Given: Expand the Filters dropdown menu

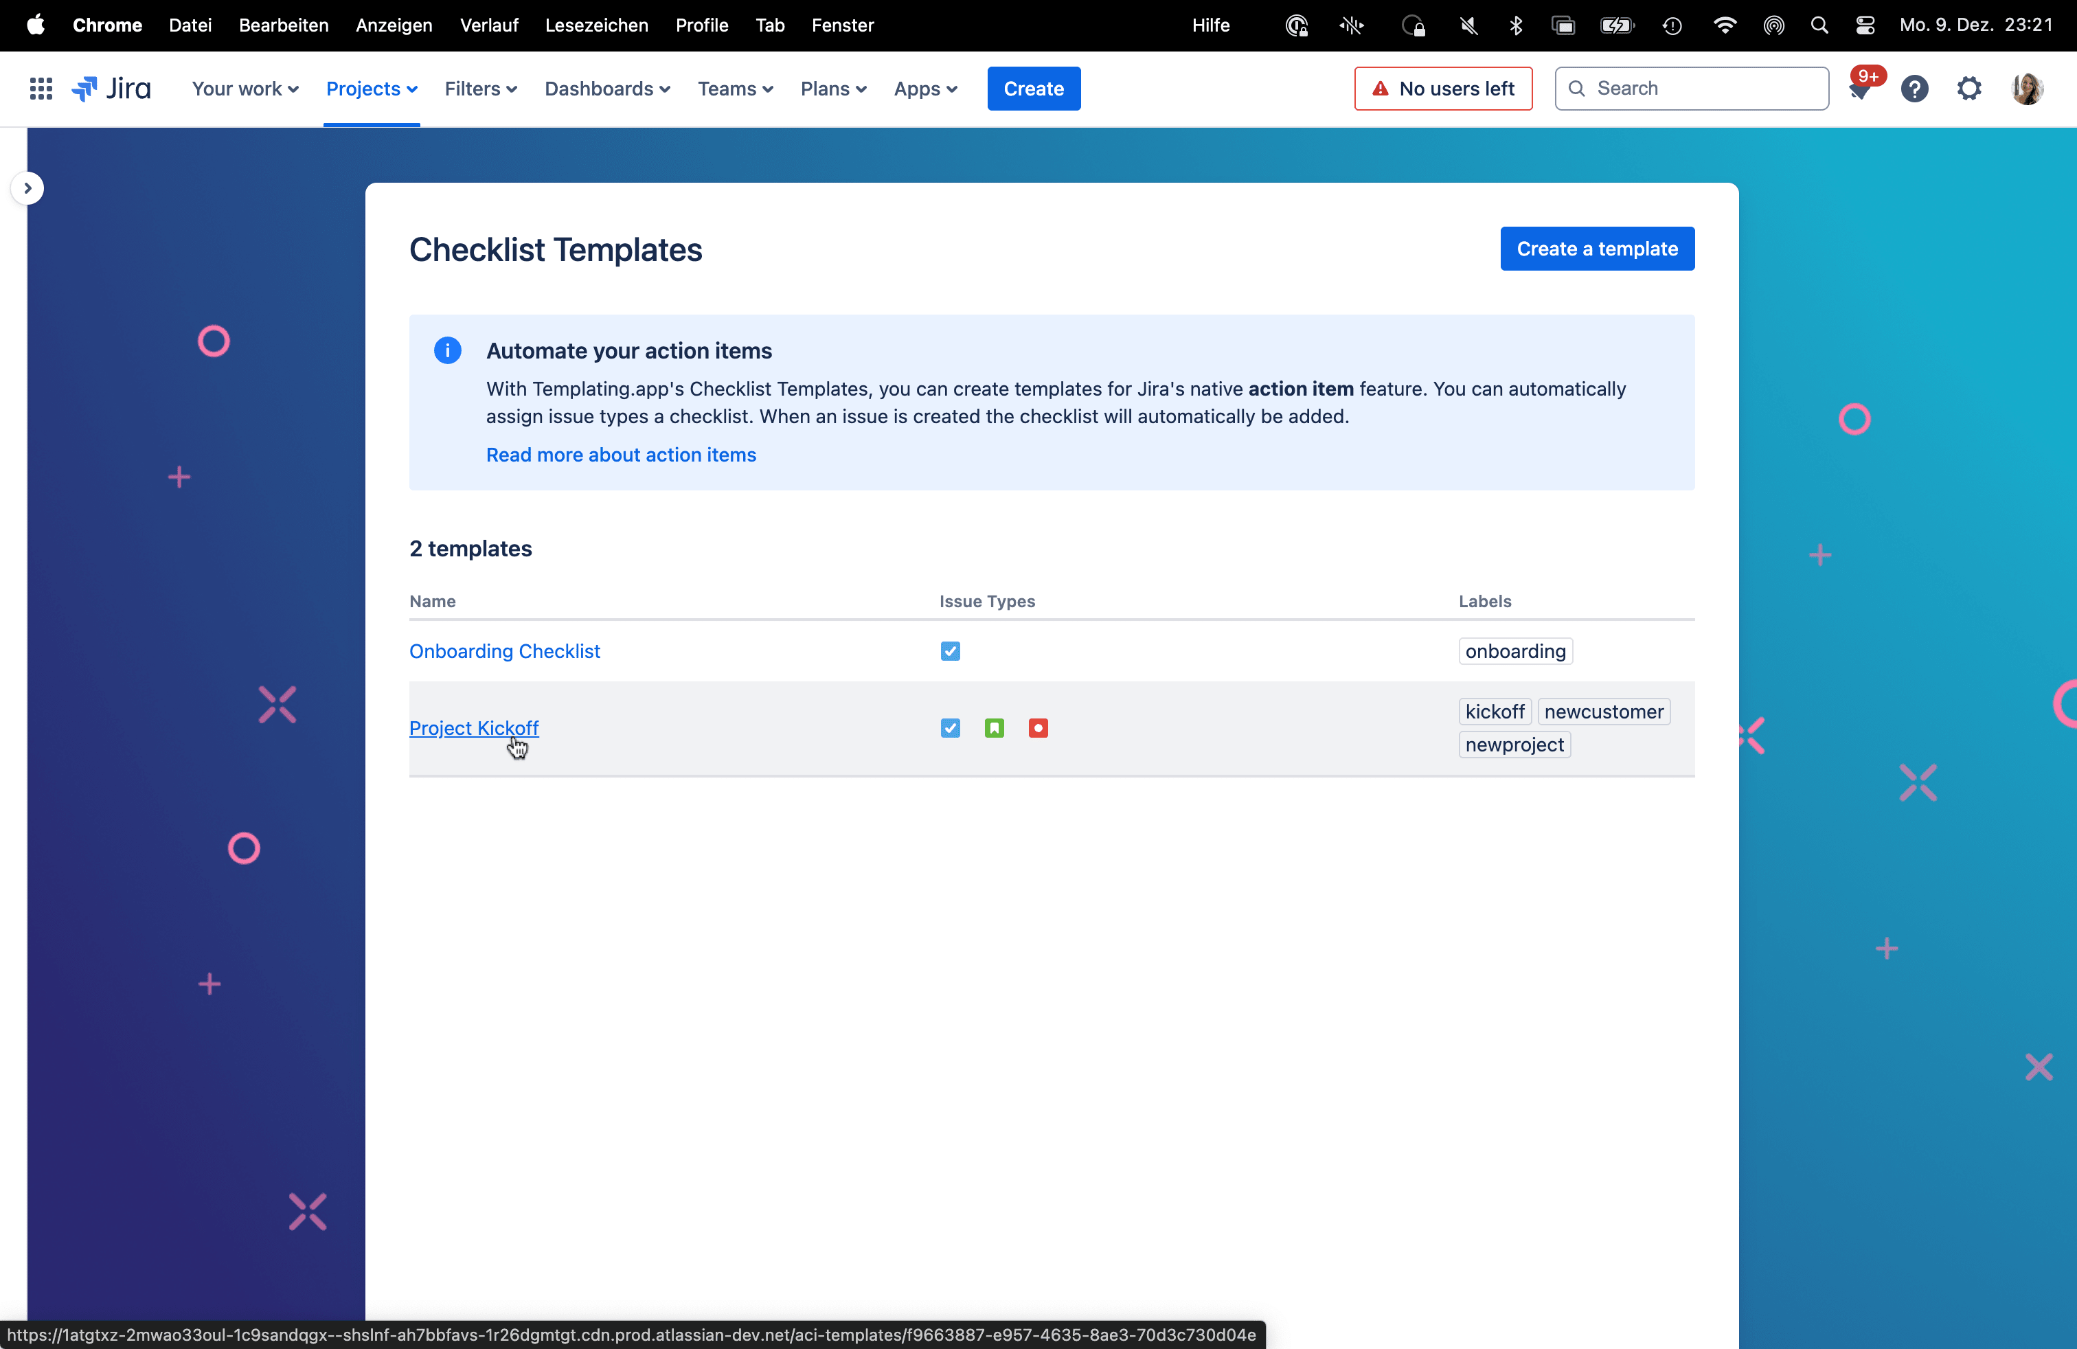Looking at the screenshot, I should (x=481, y=88).
